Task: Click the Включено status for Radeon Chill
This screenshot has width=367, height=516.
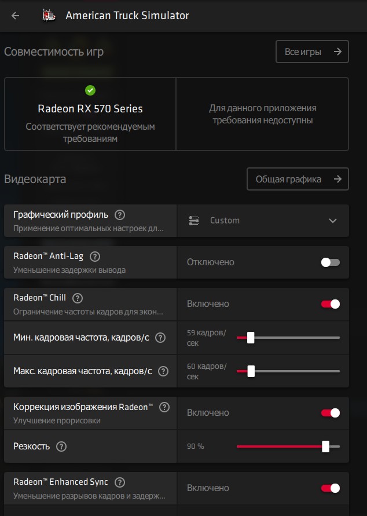Action: tap(208, 304)
